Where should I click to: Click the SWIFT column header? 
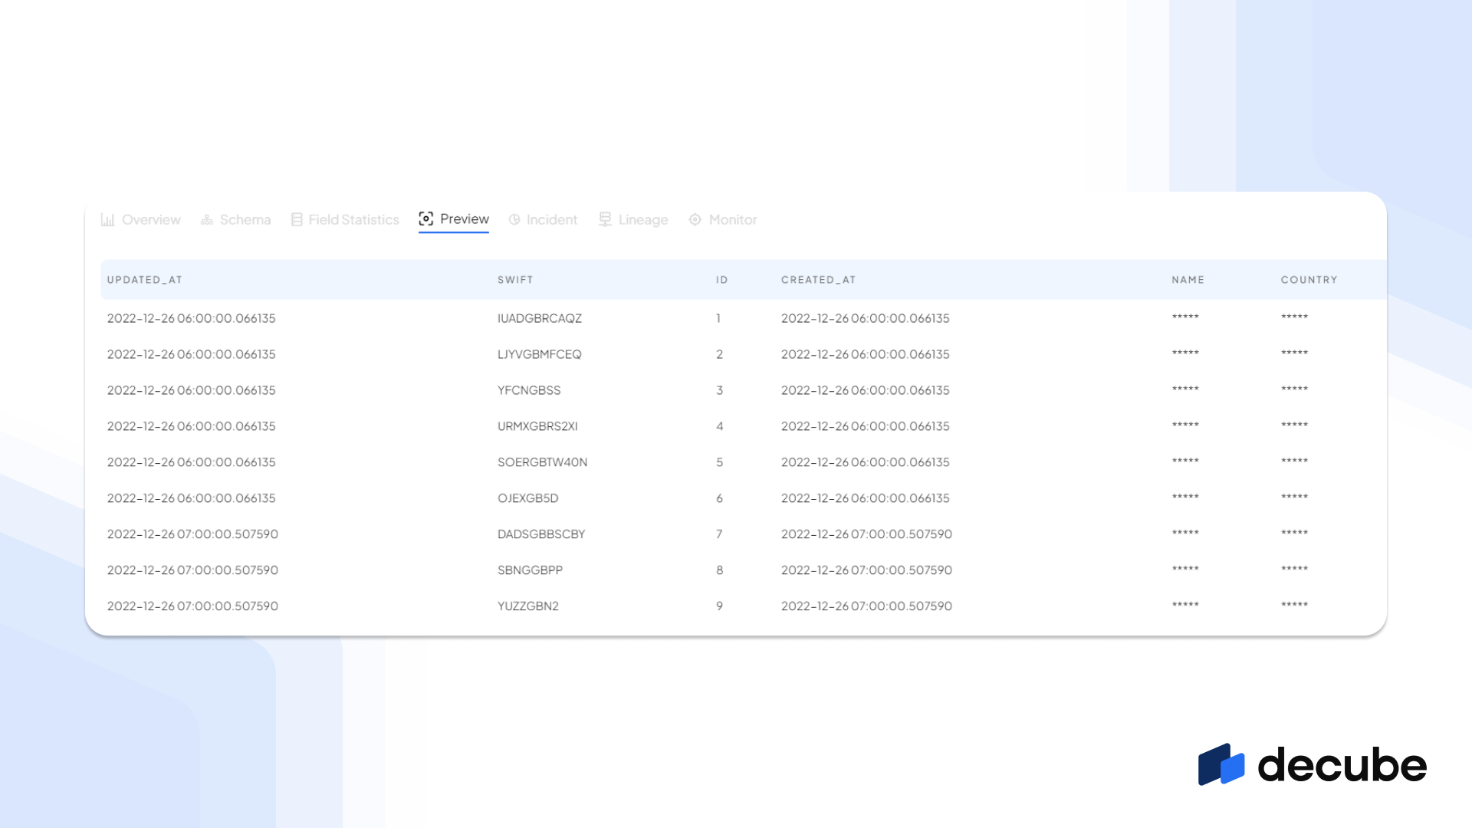click(x=515, y=280)
